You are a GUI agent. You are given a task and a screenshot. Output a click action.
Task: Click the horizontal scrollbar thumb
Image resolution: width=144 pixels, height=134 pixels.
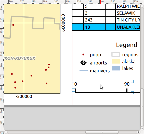(102, 132)
